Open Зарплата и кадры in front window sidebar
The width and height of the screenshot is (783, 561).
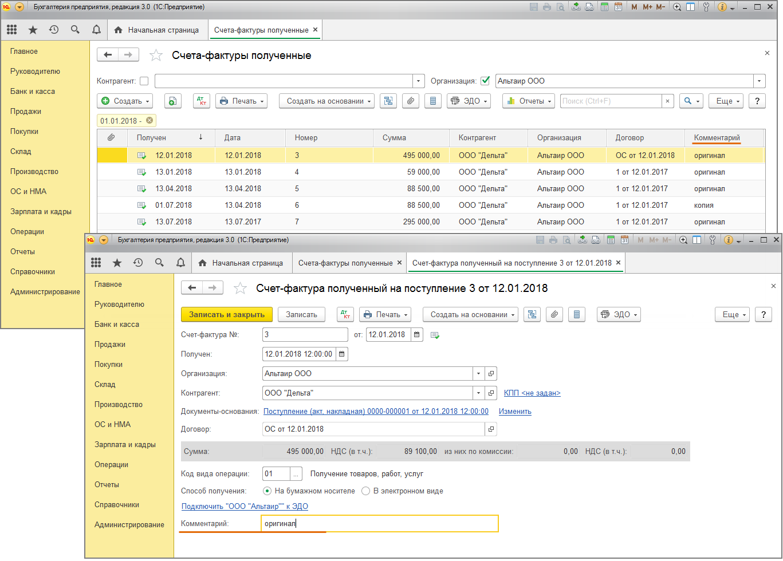[x=125, y=444]
